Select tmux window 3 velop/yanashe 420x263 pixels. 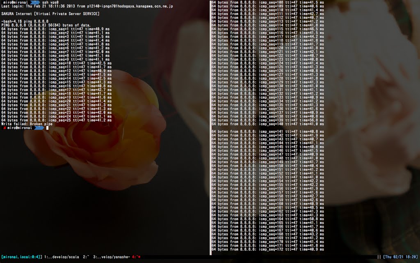112,257
